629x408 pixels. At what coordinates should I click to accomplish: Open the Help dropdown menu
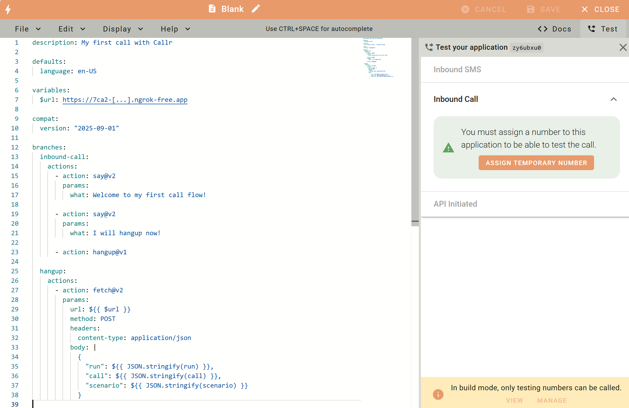tap(175, 29)
